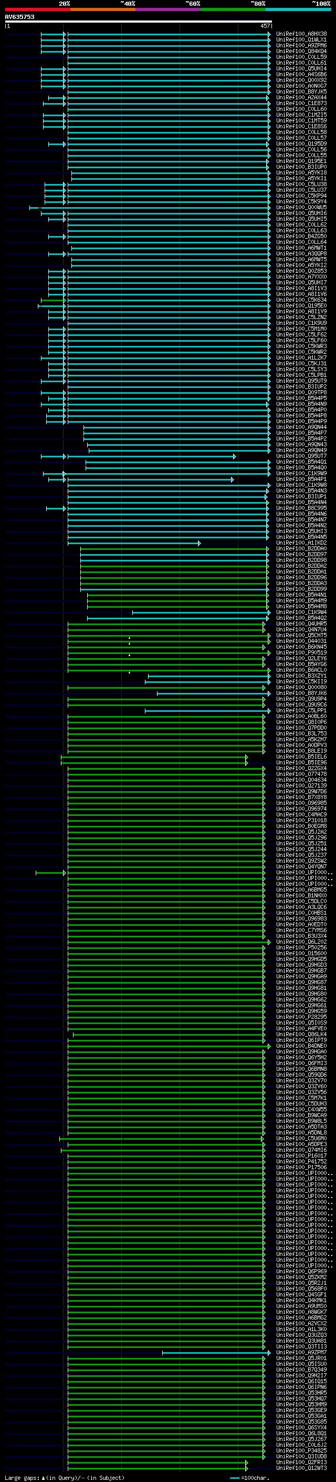Click the red 20% identity legend segment
The width and height of the screenshot is (336, 1482).
[x=37, y=9]
